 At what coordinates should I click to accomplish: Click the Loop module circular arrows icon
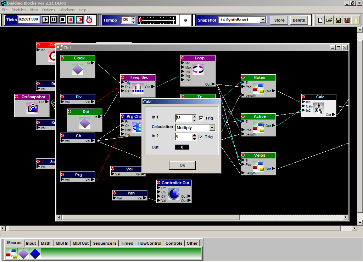pyautogui.click(x=198, y=69)
